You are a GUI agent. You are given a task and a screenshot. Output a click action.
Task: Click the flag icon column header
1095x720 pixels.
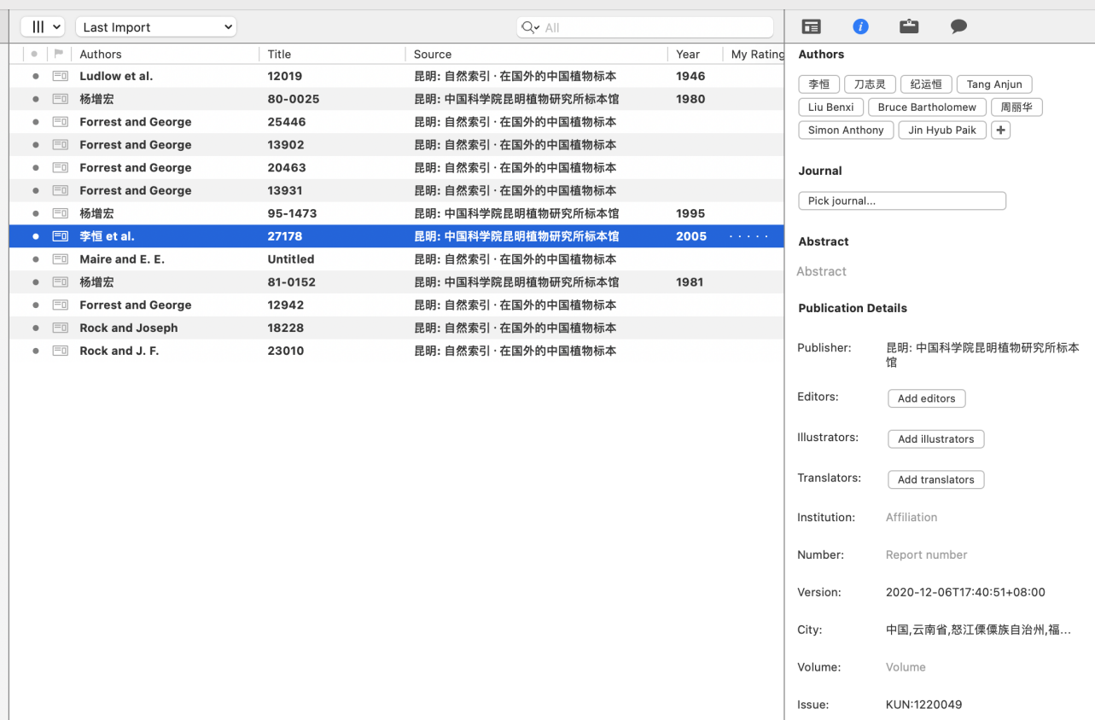point(59,54)
